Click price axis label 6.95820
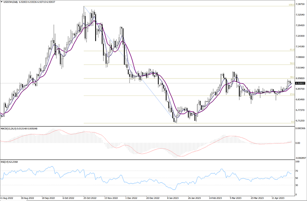Viewport: 307px width, 201px height. click(301, 78)
